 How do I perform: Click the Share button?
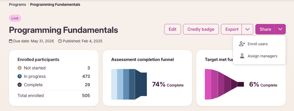(x=265, y=29)
